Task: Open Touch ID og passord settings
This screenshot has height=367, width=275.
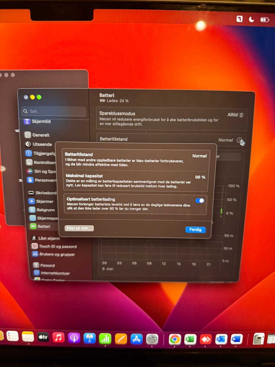Action: pos(54,246)
